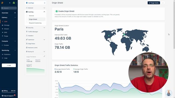
Task: Toggle Average Origin Traffic legend
Action: (81, 69)
